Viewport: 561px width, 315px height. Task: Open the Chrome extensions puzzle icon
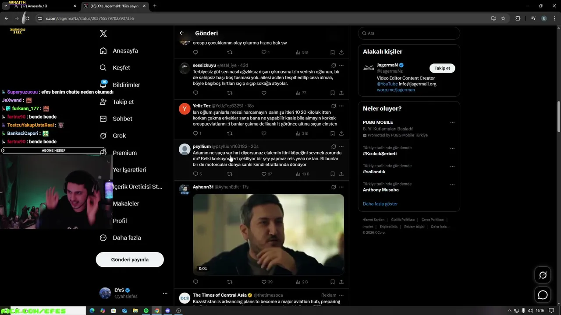click(x=518, y=18)
